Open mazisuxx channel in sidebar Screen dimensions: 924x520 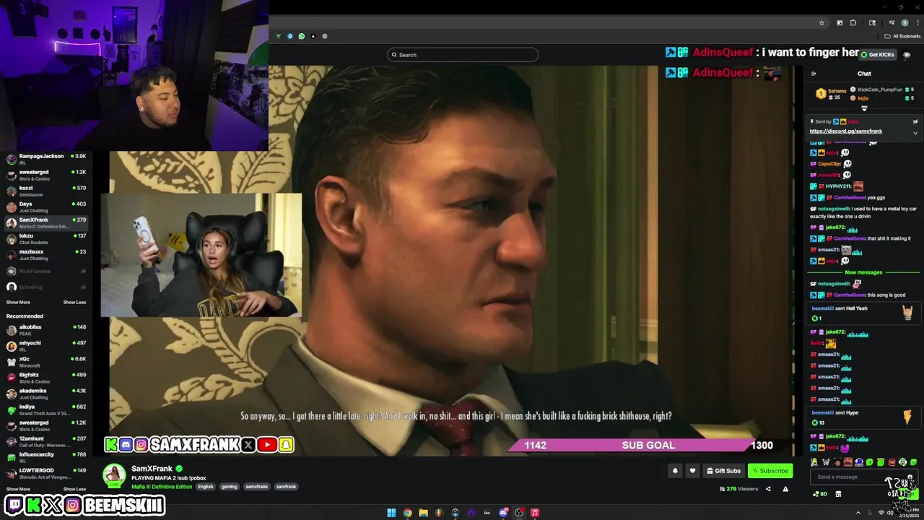tap(46, 254)
